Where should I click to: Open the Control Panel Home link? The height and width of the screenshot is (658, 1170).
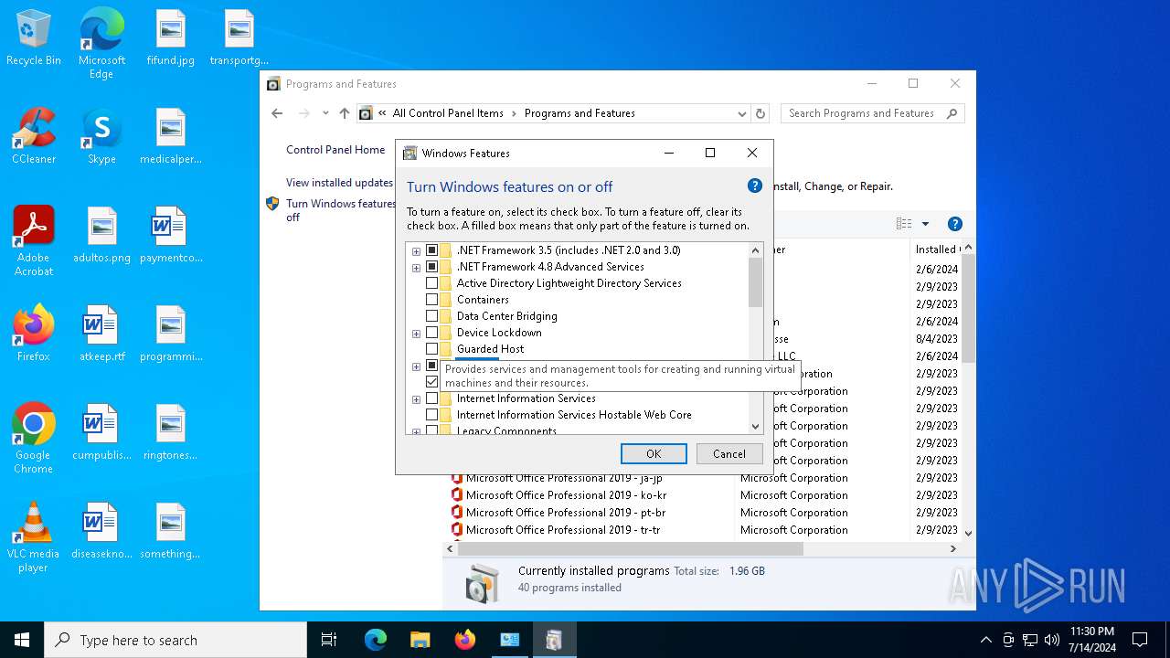[x=335, y=150]
